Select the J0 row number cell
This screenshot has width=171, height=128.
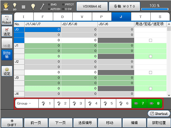point(19,30)
